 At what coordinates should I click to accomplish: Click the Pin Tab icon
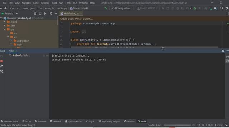tap(1, 66)
